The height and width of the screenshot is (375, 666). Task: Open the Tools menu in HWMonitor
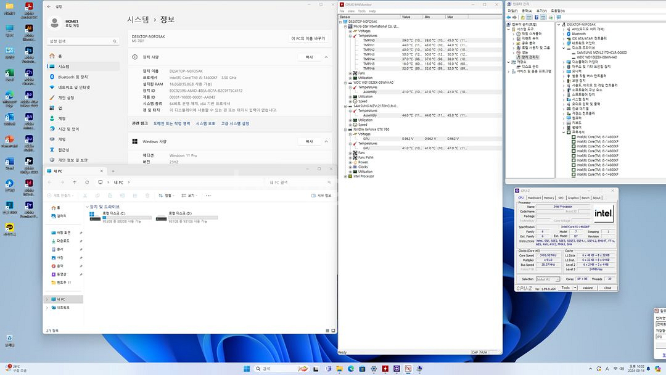(361, 12)
